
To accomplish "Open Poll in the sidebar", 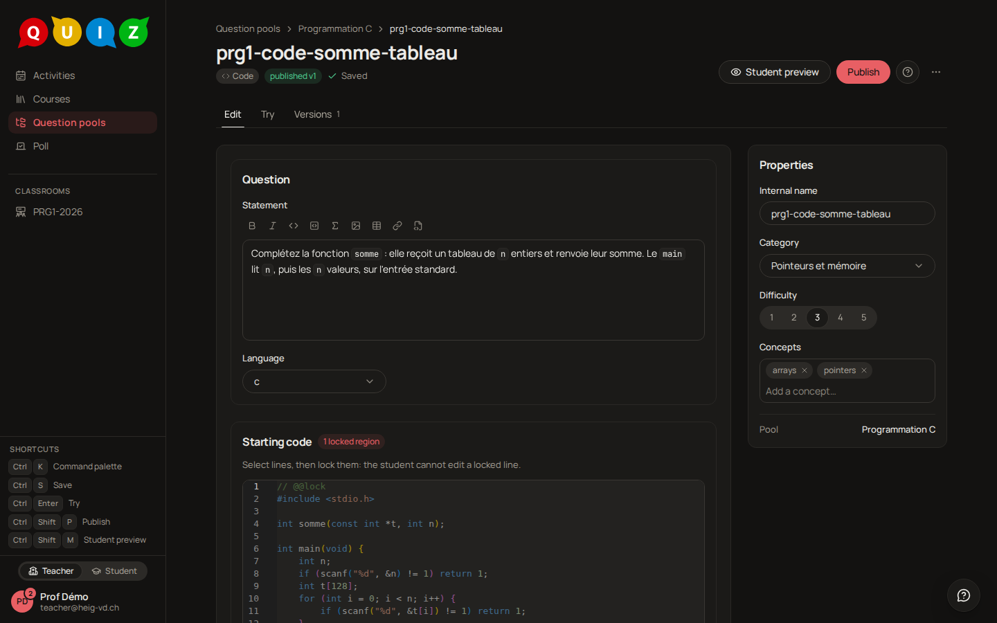I will coord(83,146).
